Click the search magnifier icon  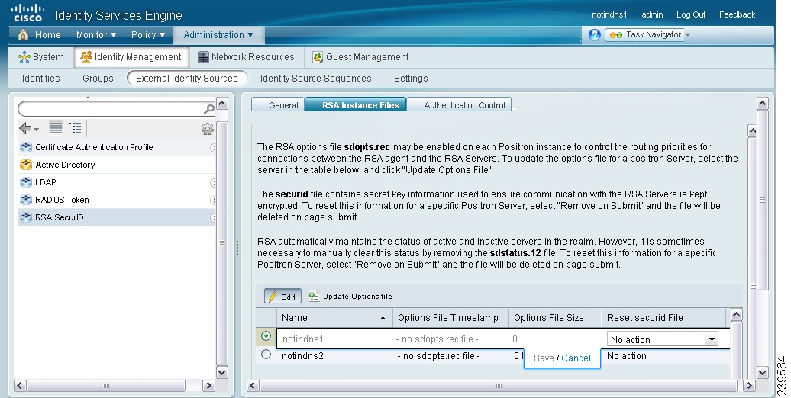point(209,109)
